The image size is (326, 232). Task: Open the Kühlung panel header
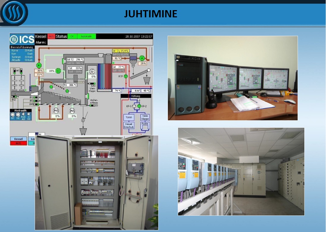pyautogui.click(x=136, y=96)
